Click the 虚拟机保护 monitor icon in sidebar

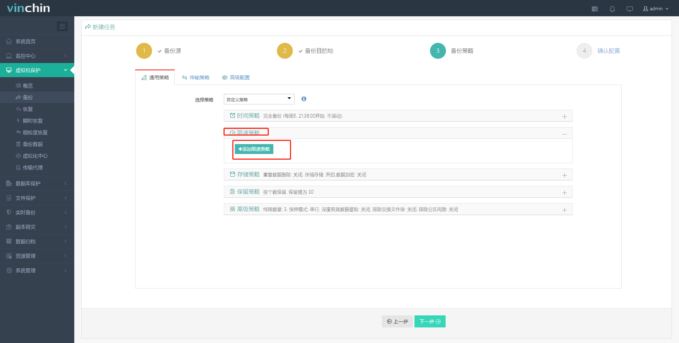9,70
